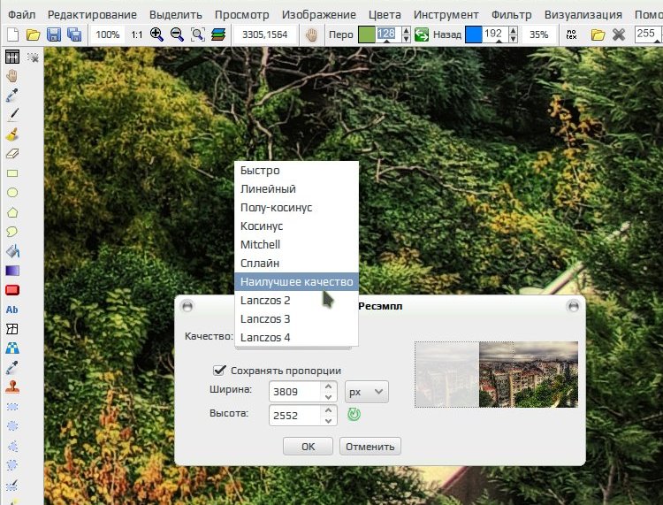663x505 pixels.
Task: Select the Hand tool in left toolbox
Action: (x=12, y=76)
